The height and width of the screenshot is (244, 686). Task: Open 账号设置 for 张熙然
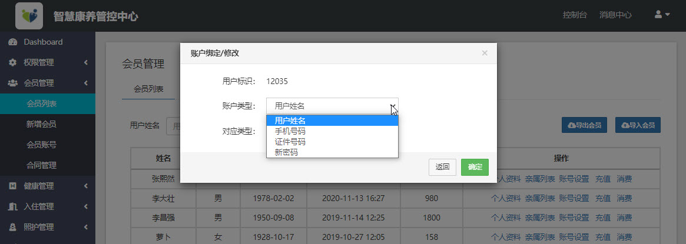click(x=574, y=179)
